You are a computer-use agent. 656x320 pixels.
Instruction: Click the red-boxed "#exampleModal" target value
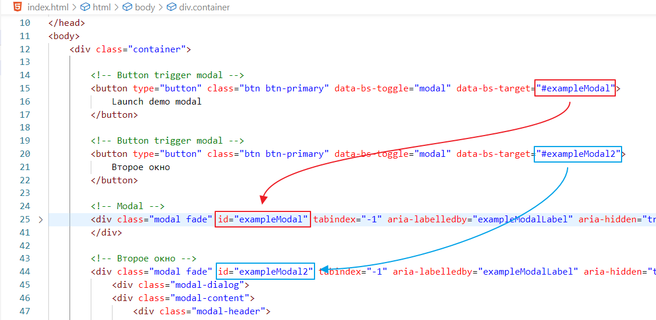coord(575,88)
